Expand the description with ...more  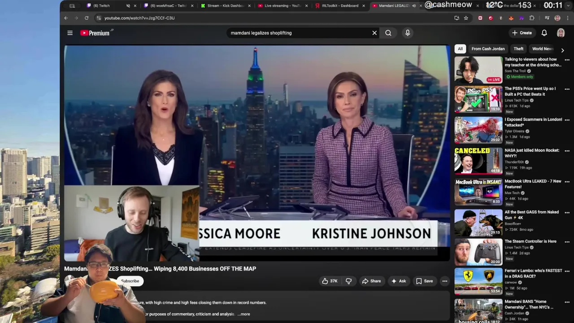pyautogui.click(x=244, y=314)
